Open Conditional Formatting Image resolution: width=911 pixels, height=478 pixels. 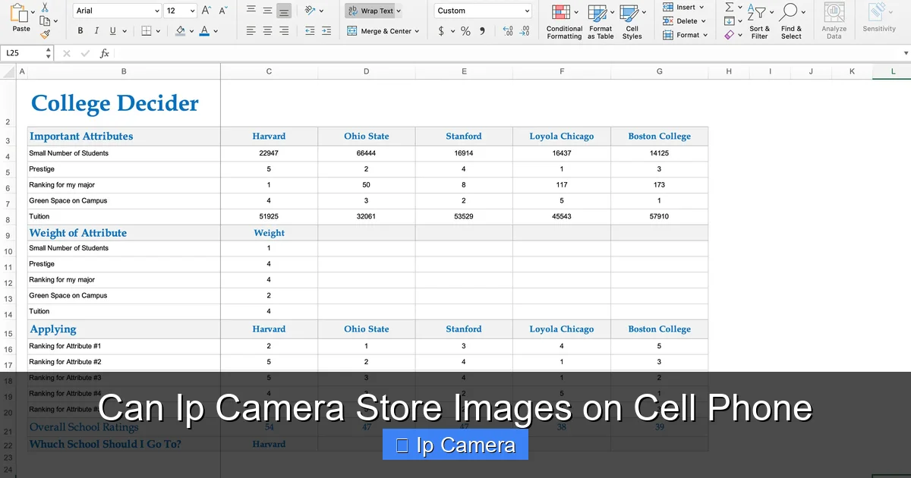pos(564,21)
